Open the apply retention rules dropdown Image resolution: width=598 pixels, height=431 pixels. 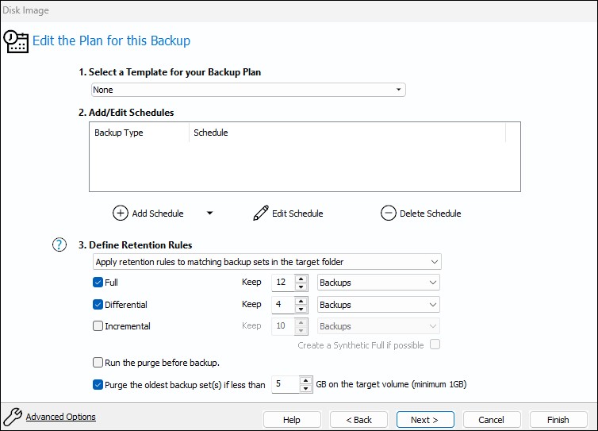[x=267, y=262]
